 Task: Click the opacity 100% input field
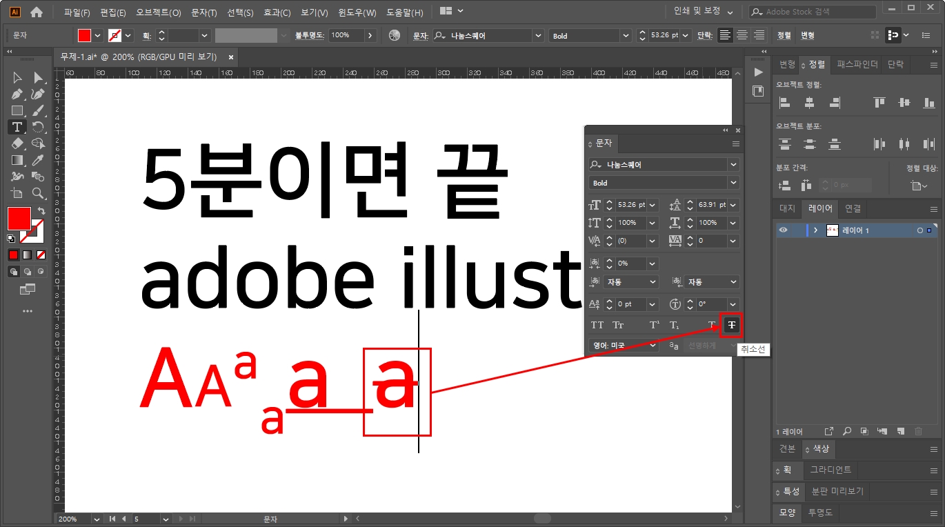point(346,35)
